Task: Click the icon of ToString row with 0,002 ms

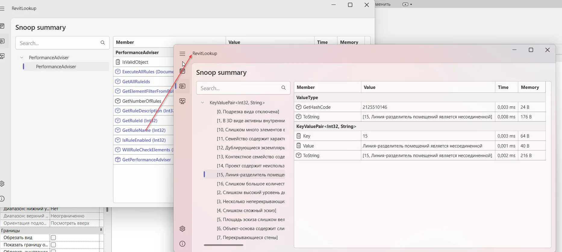Action: click(298, 155)
